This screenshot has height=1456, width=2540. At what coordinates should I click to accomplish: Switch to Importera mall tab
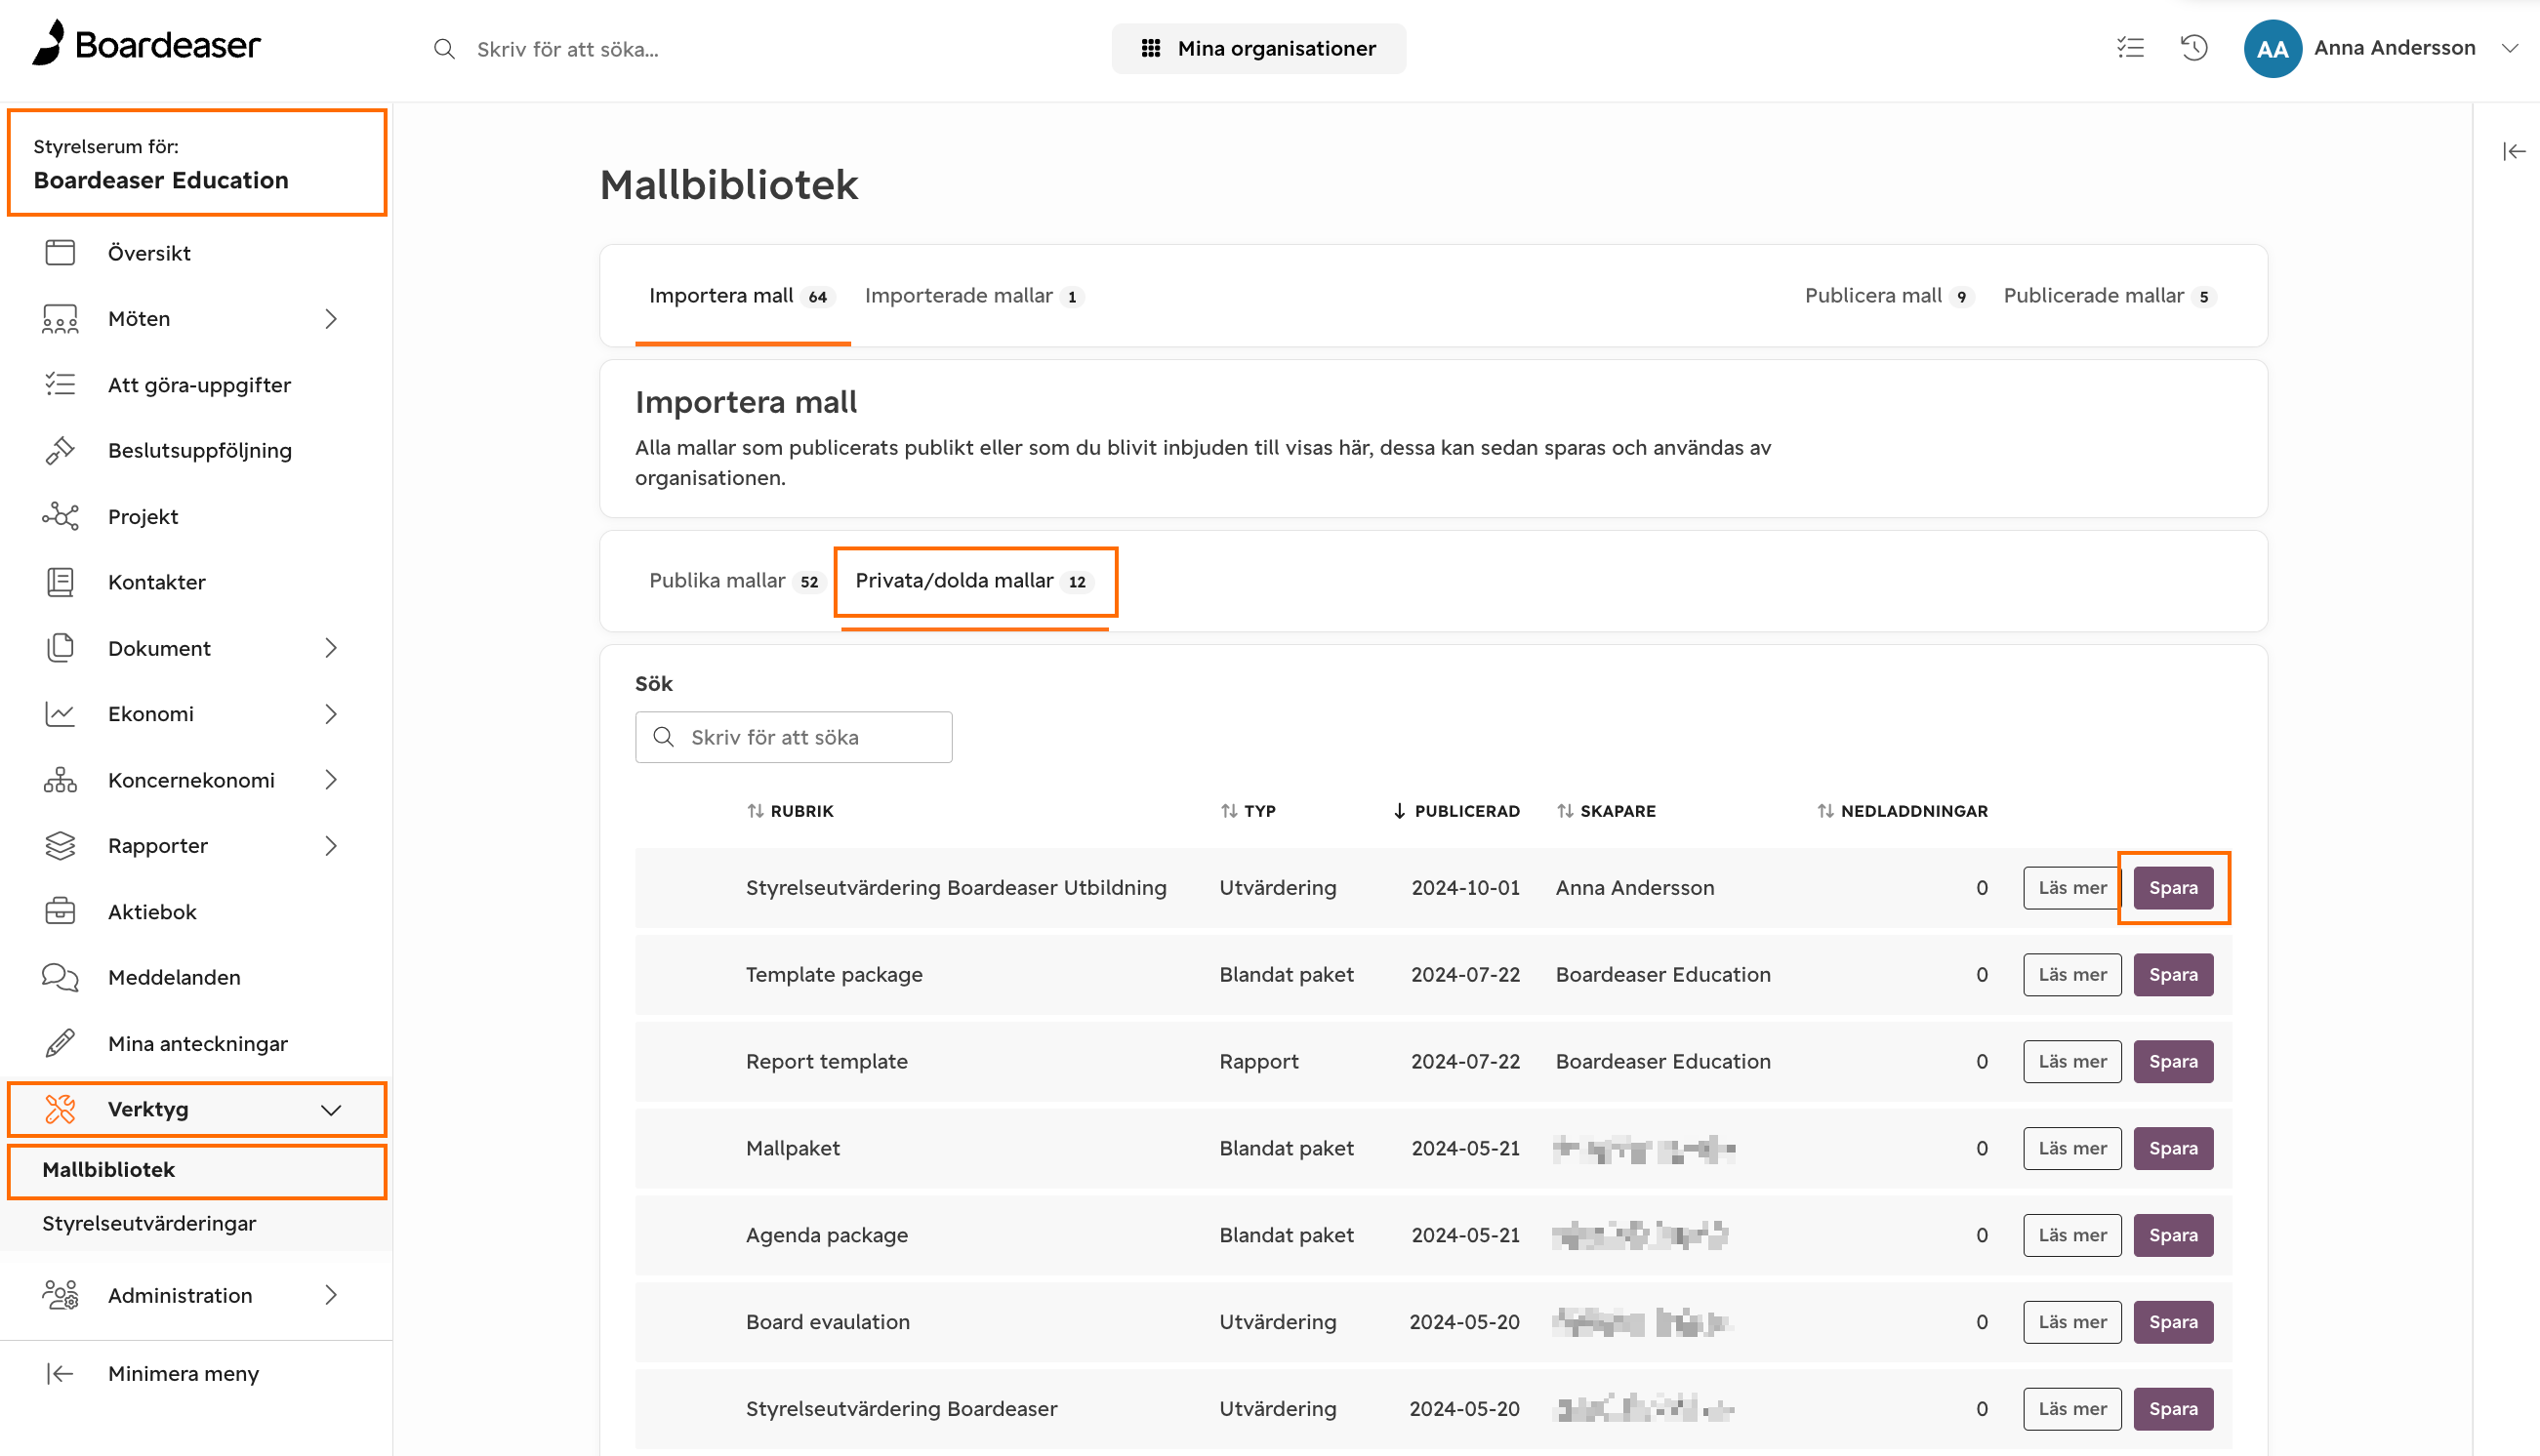pos(741,296)
